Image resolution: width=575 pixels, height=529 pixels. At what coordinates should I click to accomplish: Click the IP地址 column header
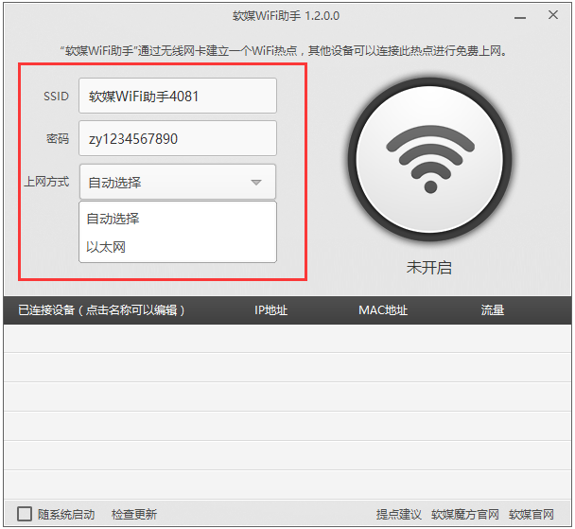(270, 309)
